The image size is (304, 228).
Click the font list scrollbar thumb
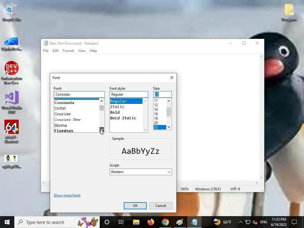point(102,108)
